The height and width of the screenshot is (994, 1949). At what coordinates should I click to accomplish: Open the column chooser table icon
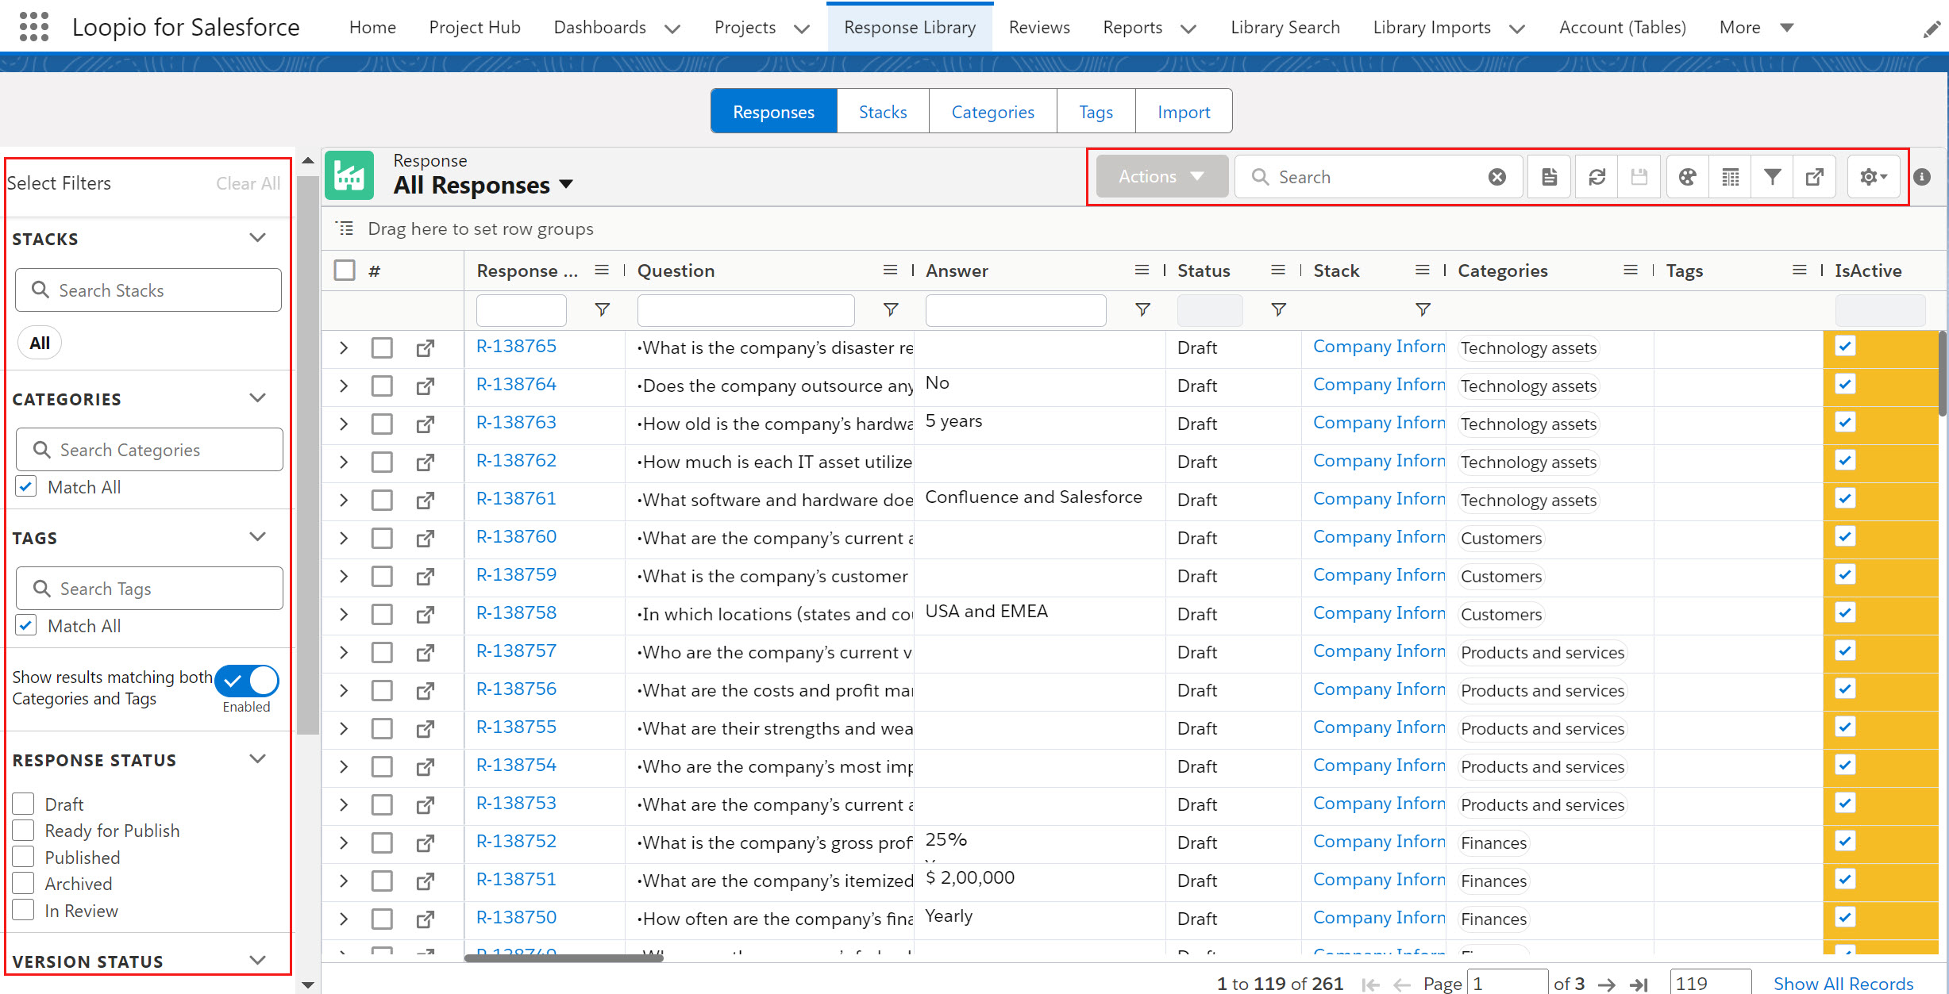[x=1730, y=177]
